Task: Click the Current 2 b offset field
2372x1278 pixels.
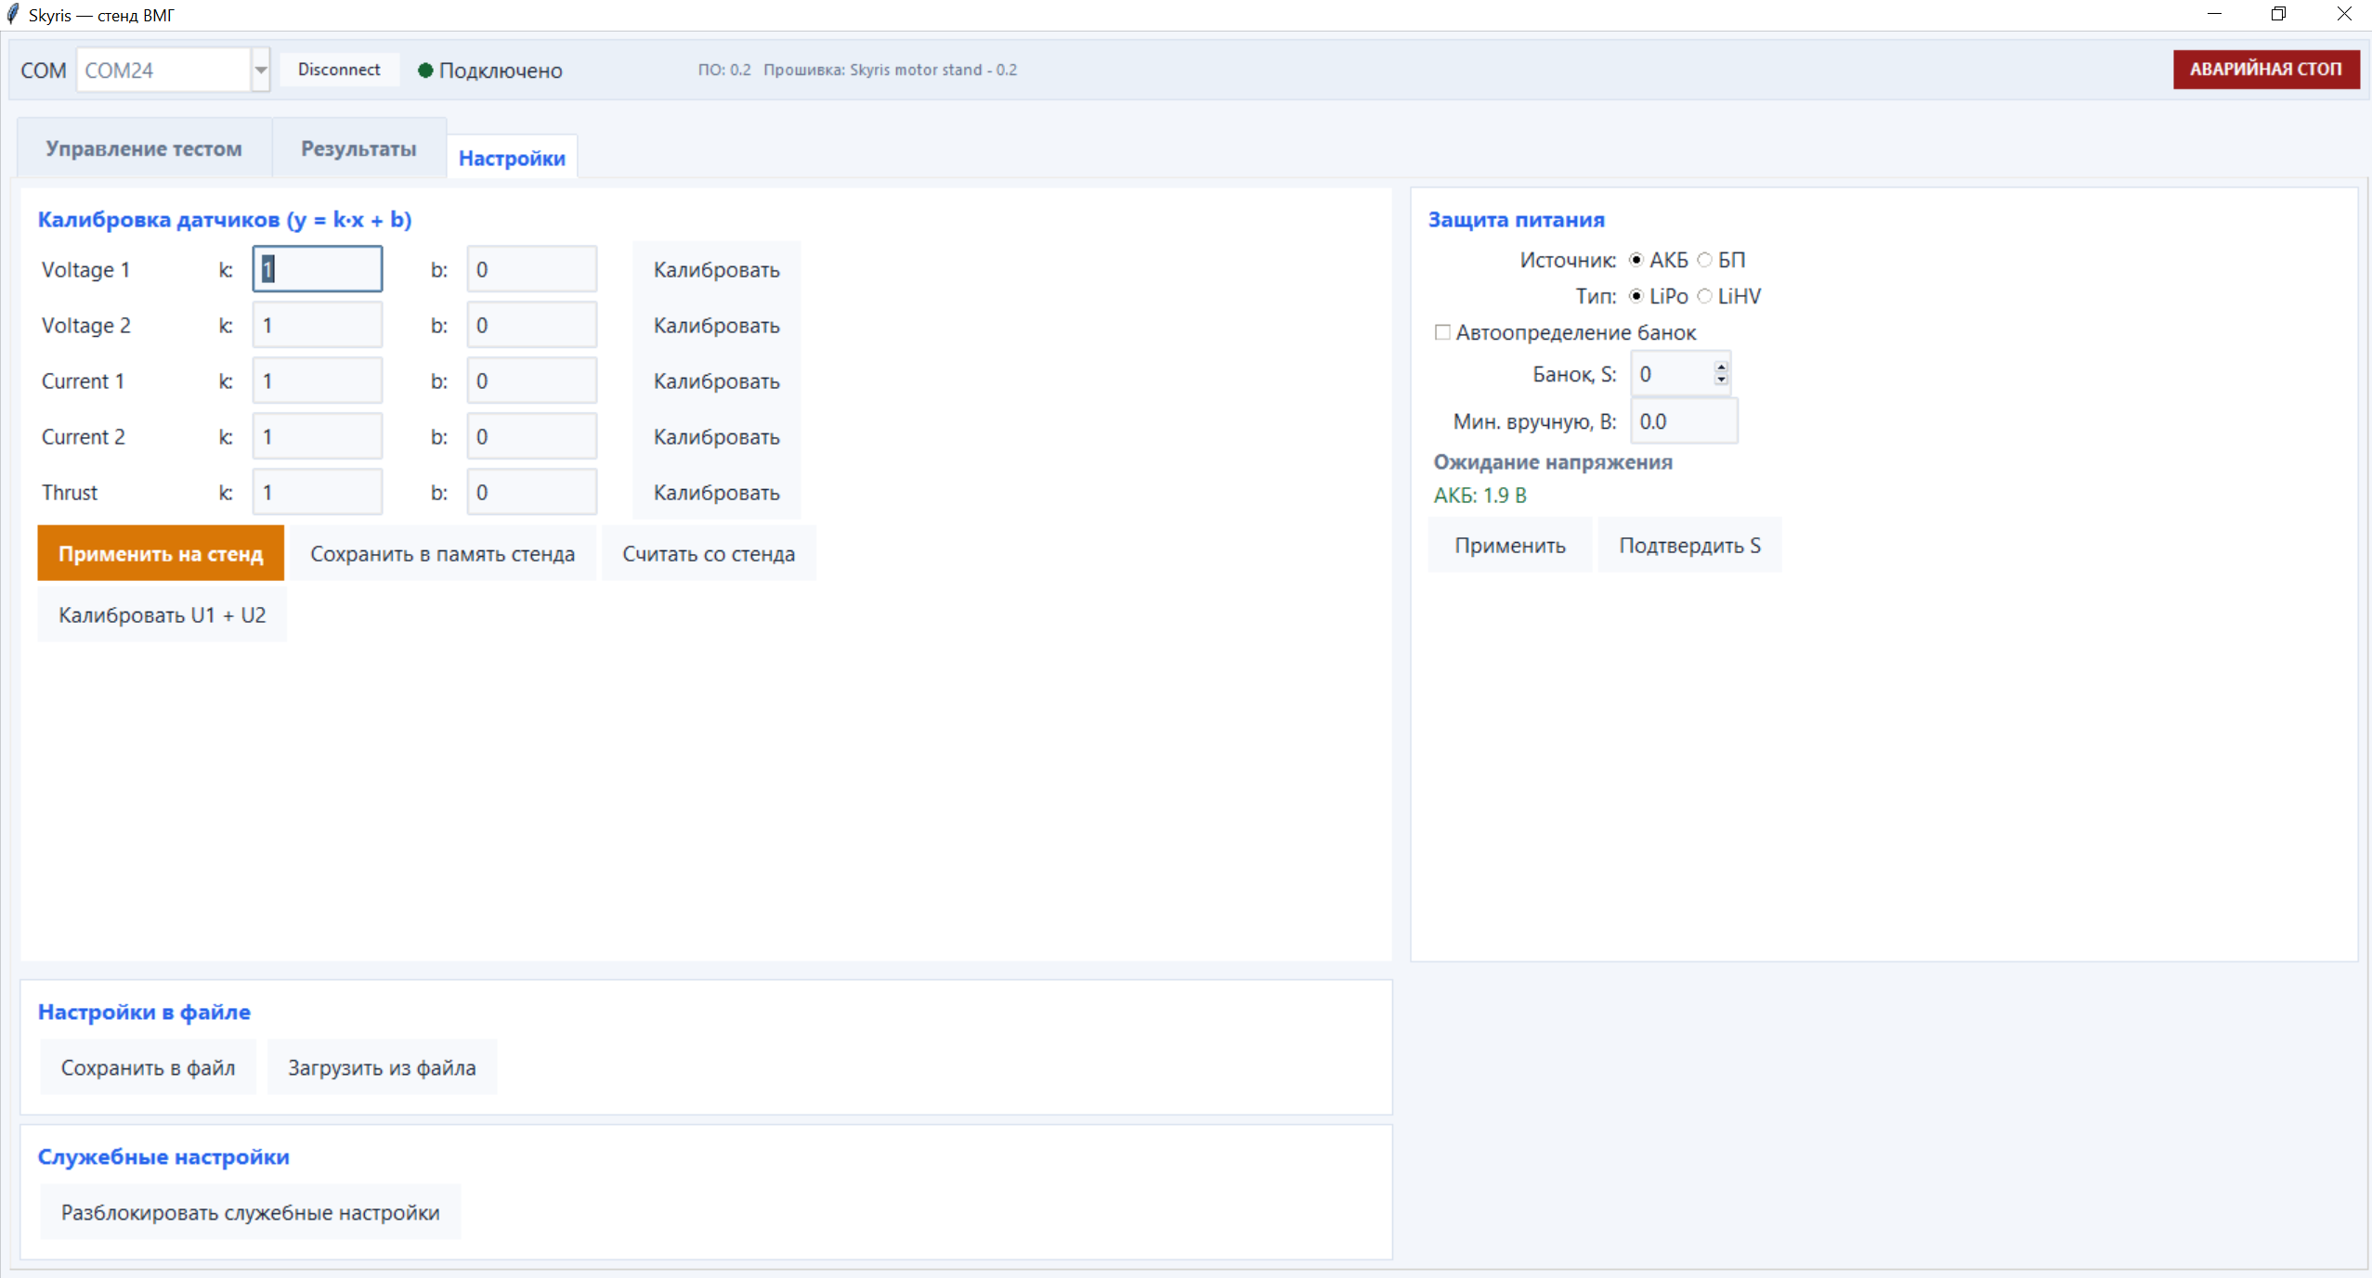Action: 532,436
